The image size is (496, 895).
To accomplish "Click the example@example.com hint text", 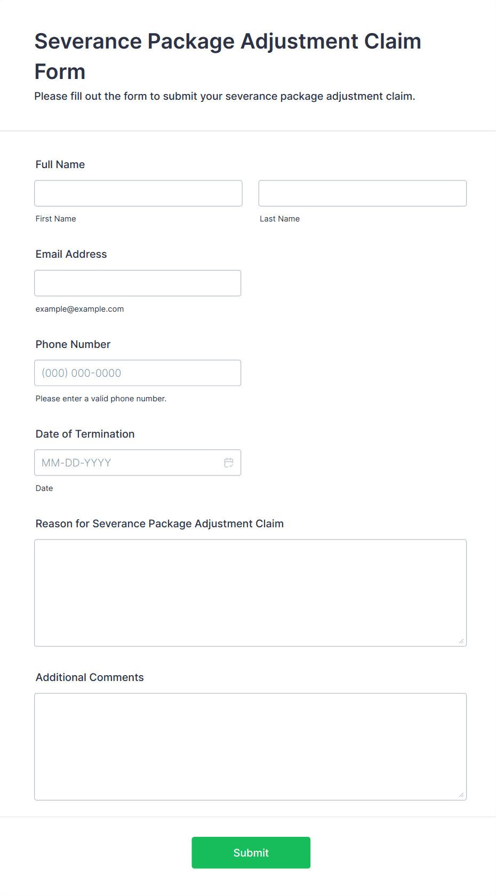I will pos(80,309).
